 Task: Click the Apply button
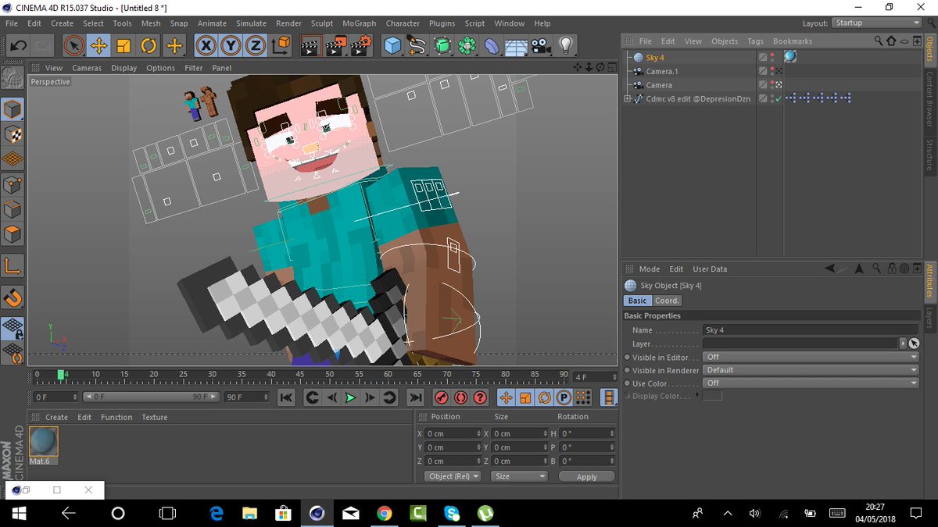pos(586,476)
